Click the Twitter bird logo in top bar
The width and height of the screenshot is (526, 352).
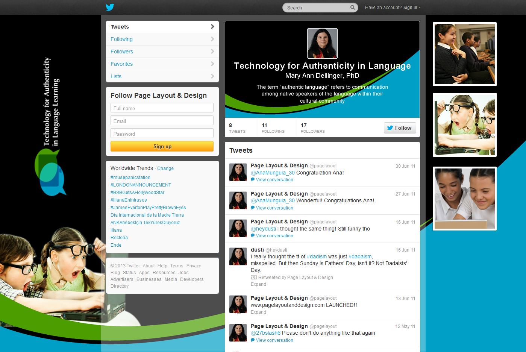click(x=110, y=7)
